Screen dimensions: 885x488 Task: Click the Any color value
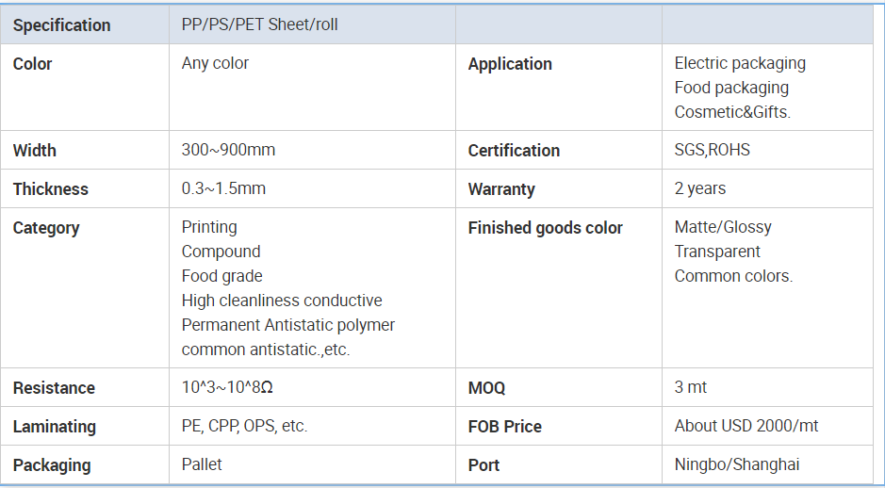pos(215,63)
